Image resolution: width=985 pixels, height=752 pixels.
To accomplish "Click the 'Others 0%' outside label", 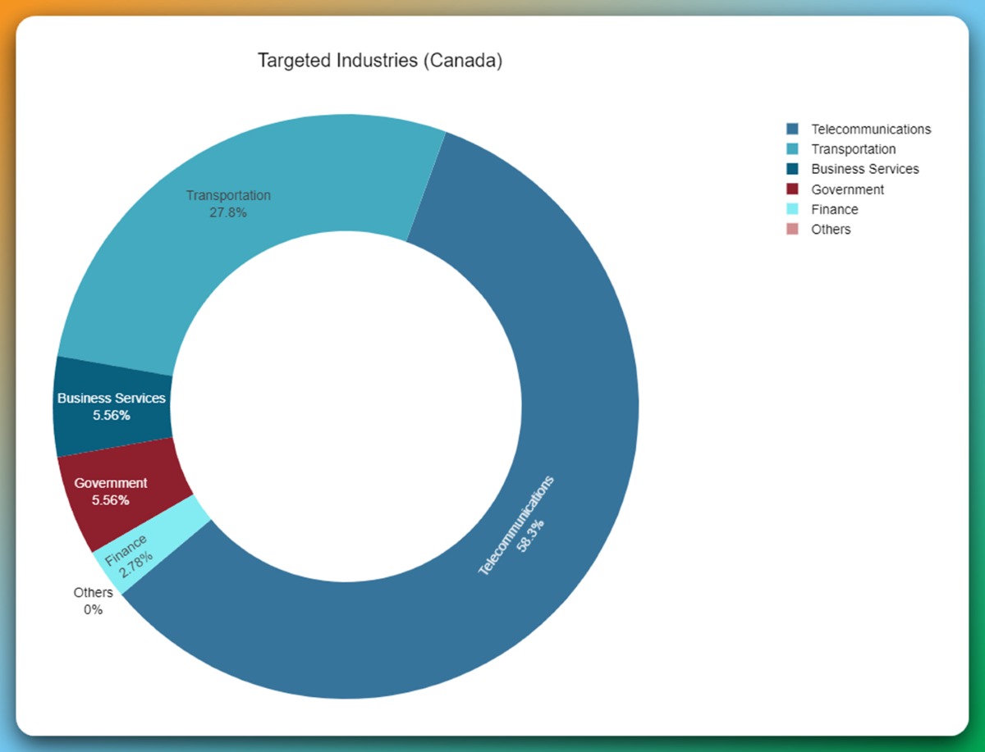I will pyautogui.click(x=93, y=601).
